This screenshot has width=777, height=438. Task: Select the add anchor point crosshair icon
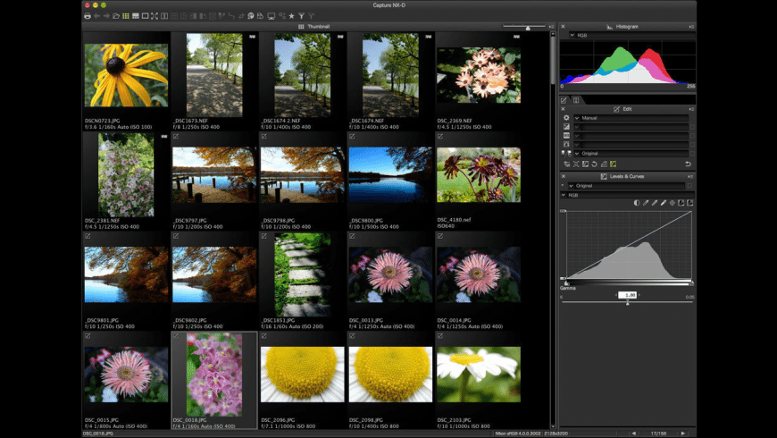[672, 203]
